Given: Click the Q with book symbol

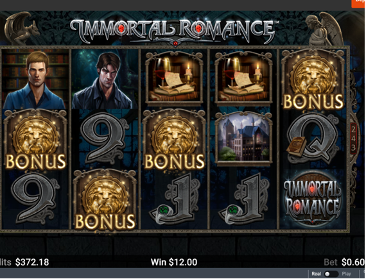Looking at the screenshot, I should click(x=313, y=139).
